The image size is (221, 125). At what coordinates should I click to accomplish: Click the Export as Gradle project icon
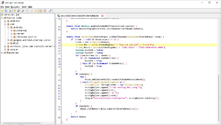[9, 11]
